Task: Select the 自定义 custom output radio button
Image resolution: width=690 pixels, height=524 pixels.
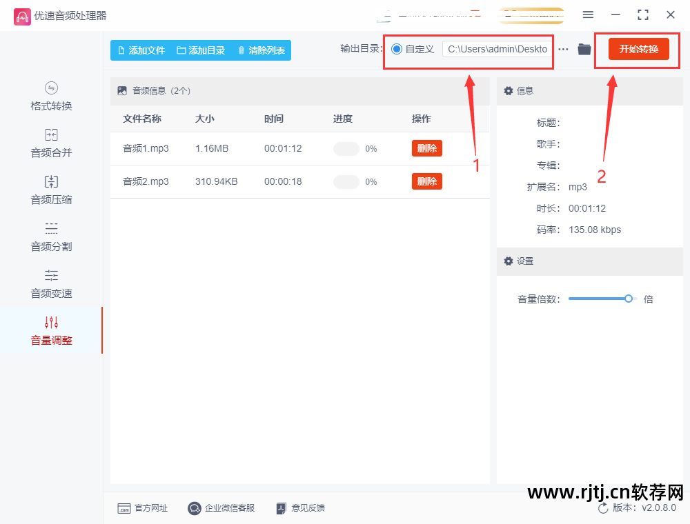Action: coord(397,49)
